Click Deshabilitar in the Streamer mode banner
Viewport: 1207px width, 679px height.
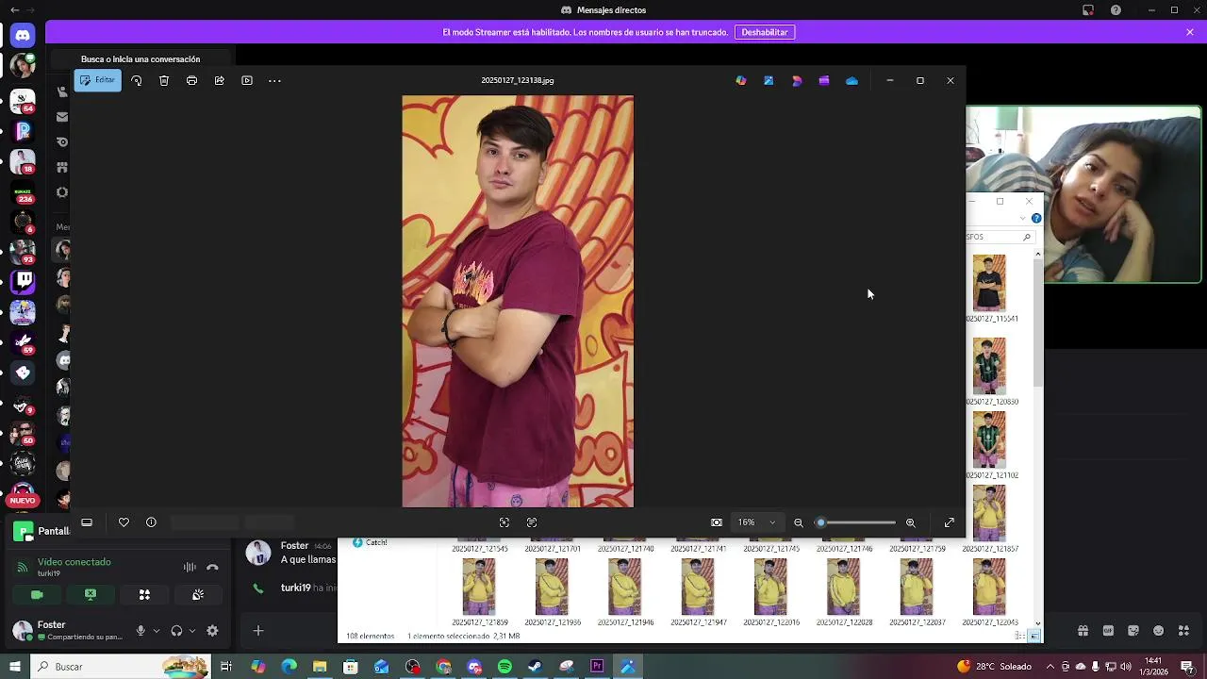(765, 32)
